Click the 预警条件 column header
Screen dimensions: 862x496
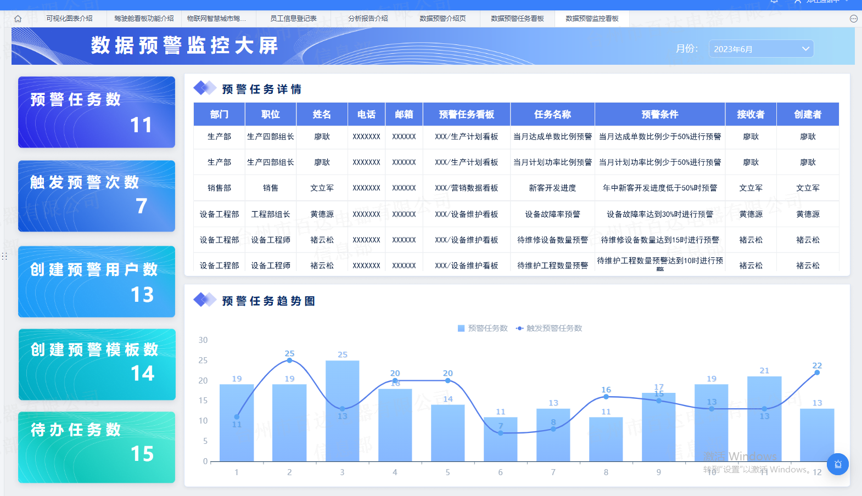point(659,114)
